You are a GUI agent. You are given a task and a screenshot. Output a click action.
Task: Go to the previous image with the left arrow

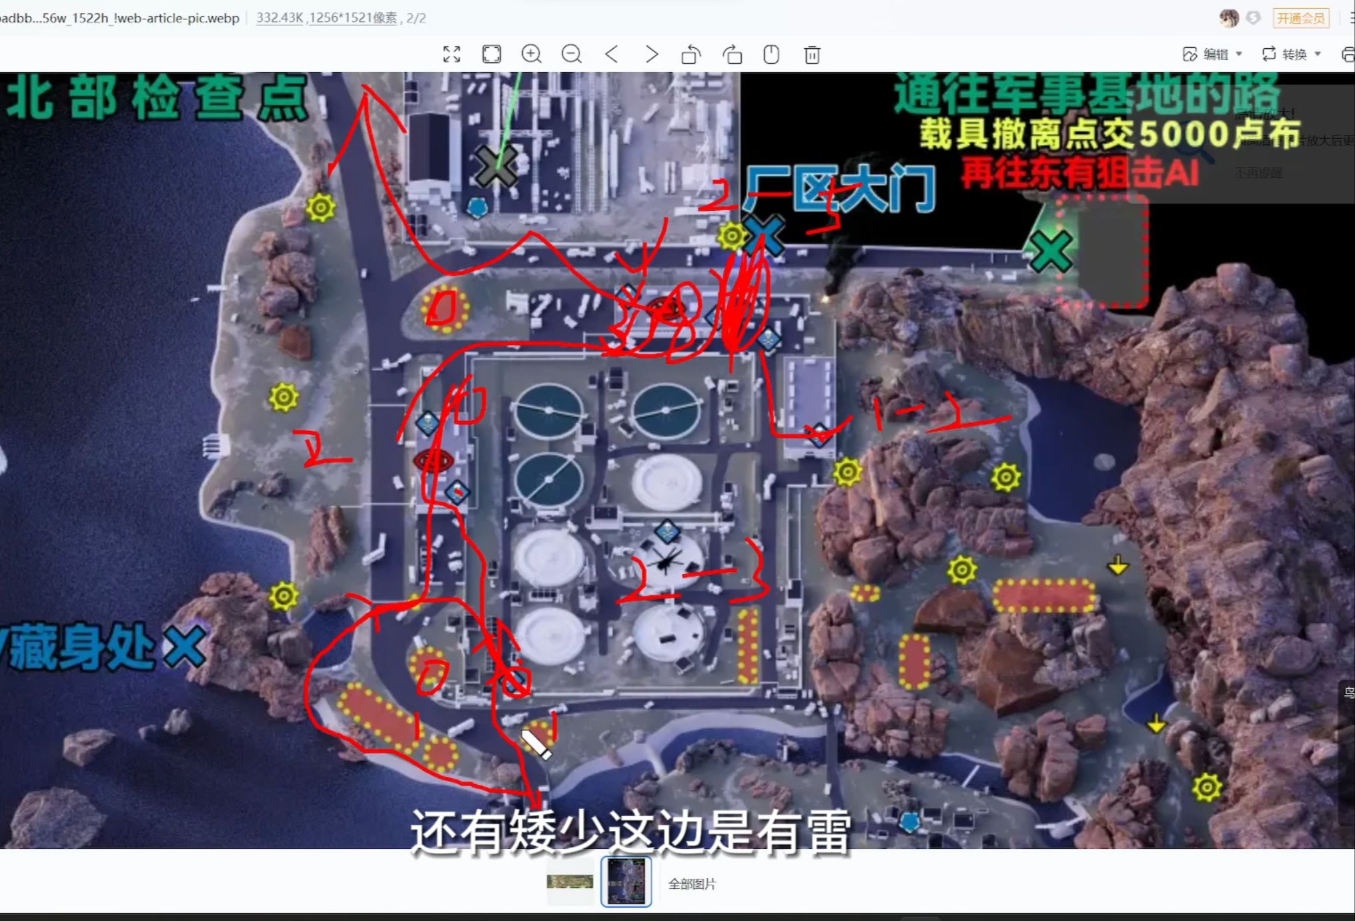tap(611, 54)
